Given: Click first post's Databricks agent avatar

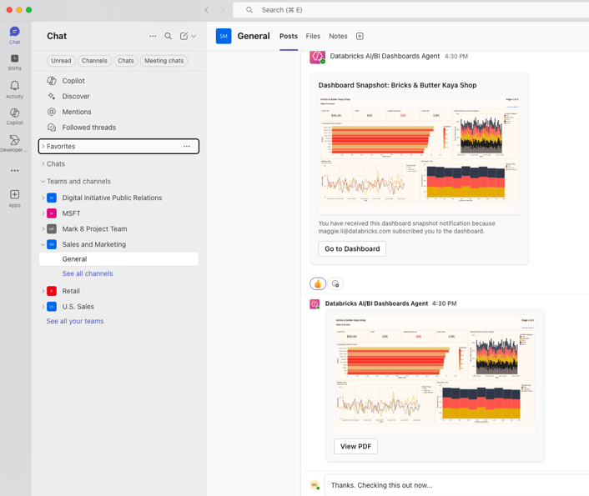Looking at the screenshot, I should point(317,57).
